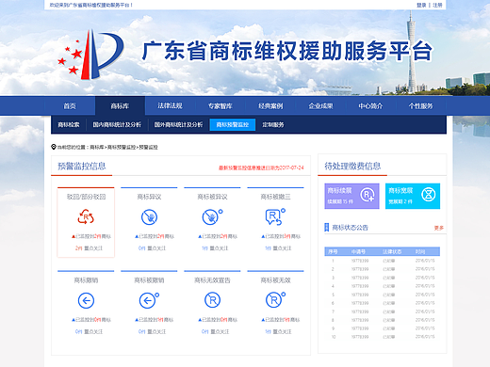Screen dimensions: 490x367
Task: Click monitored count text in 商标被异议 card
Action: (x=218, y=236)
